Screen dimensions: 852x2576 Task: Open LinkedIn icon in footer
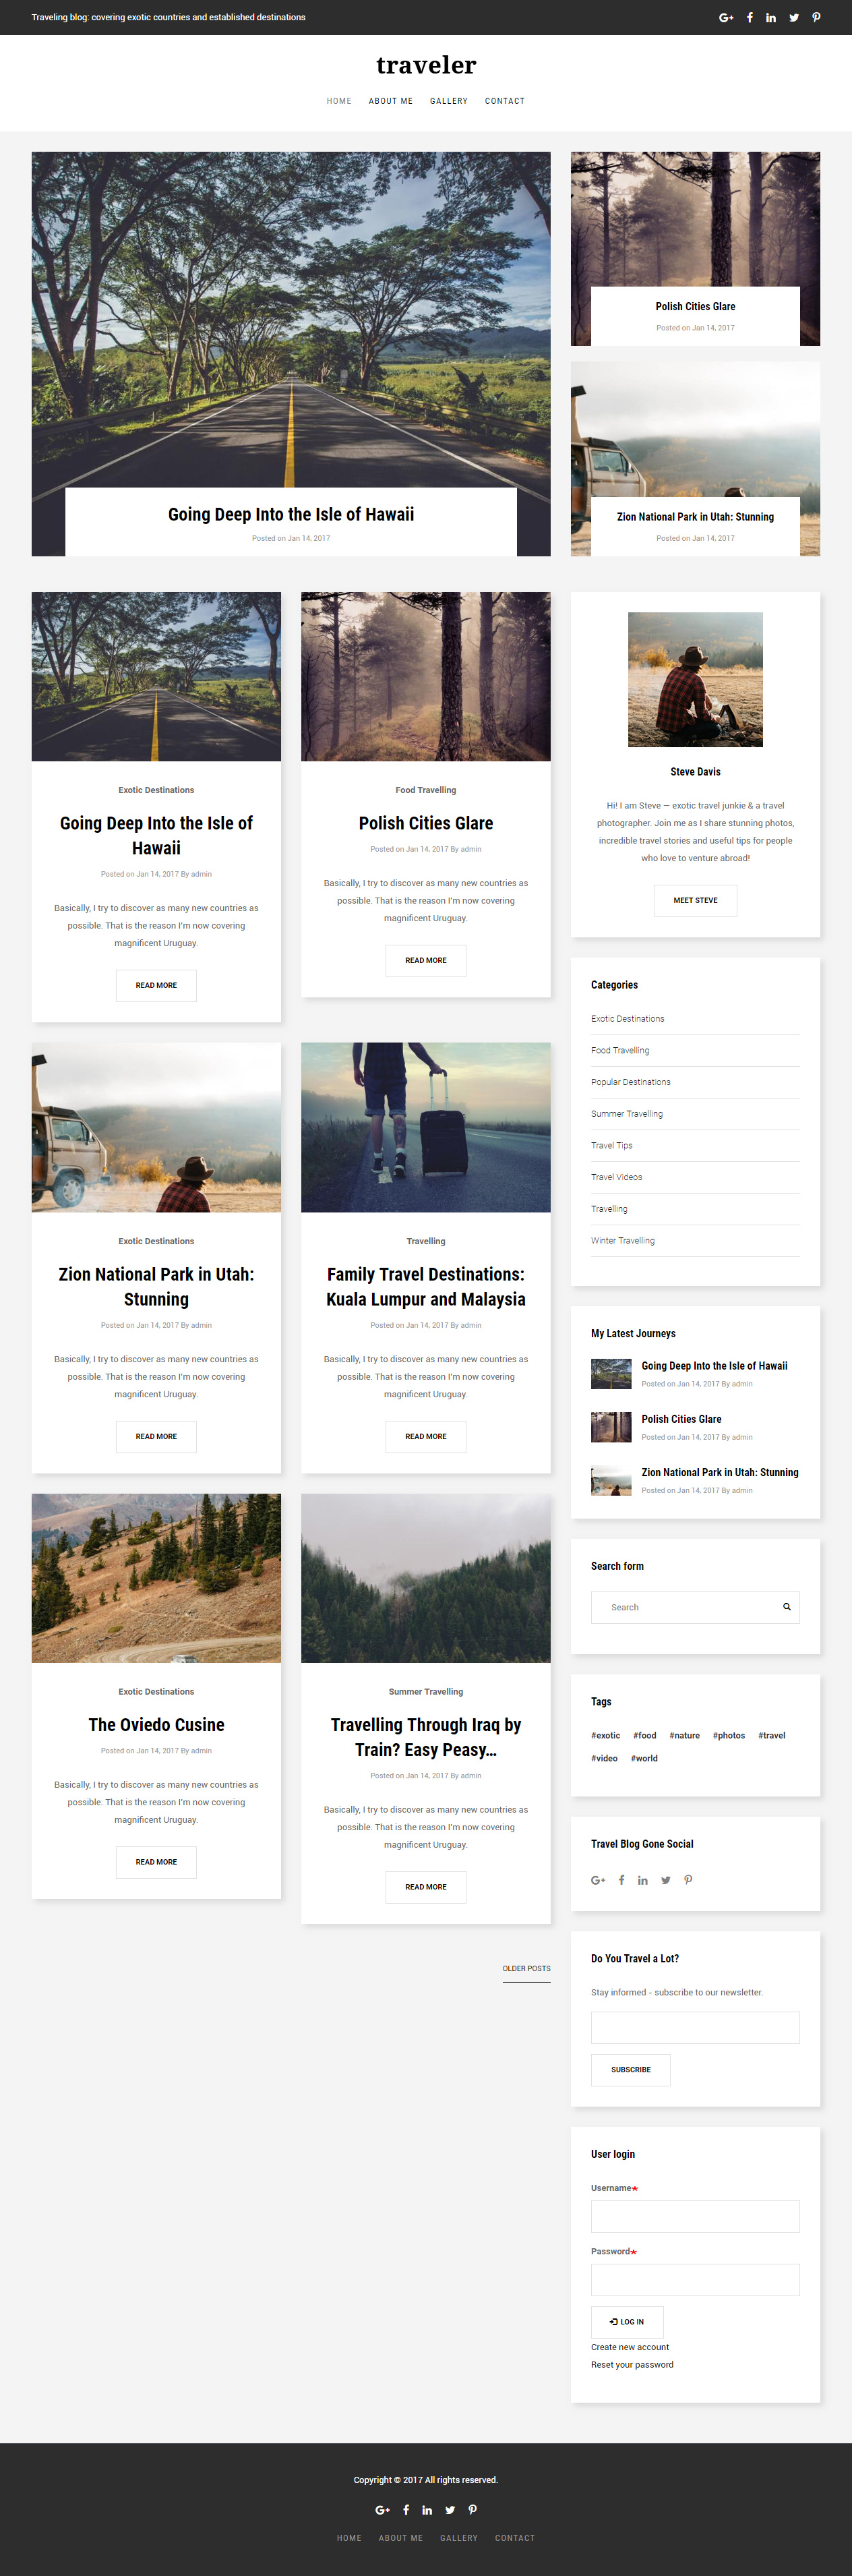coord(427,2509)
